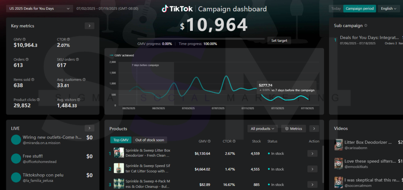Select the Top GMV tab
This screenshot has width=403, height=190.
(121, 140)
